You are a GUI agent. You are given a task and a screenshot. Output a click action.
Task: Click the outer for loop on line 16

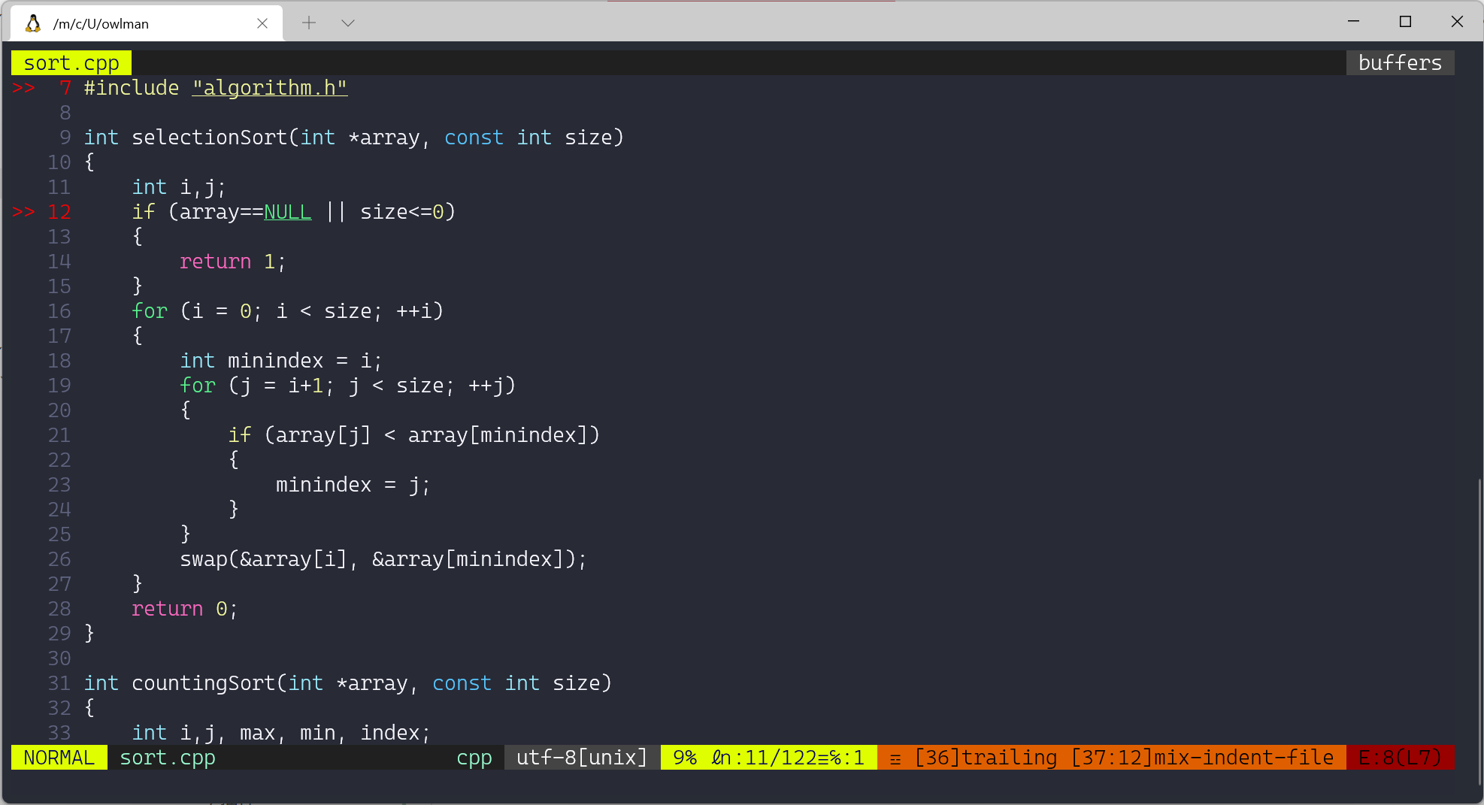coord(288,311)
